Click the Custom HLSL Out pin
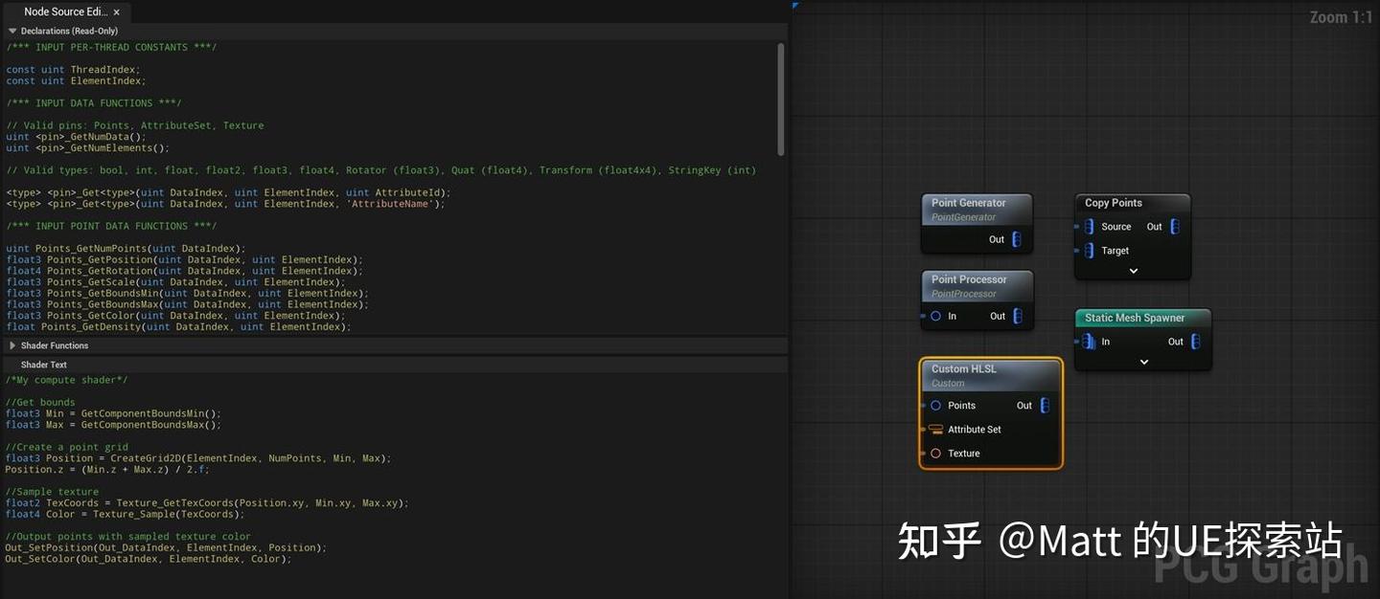1380x599 pixels. 1045,406
